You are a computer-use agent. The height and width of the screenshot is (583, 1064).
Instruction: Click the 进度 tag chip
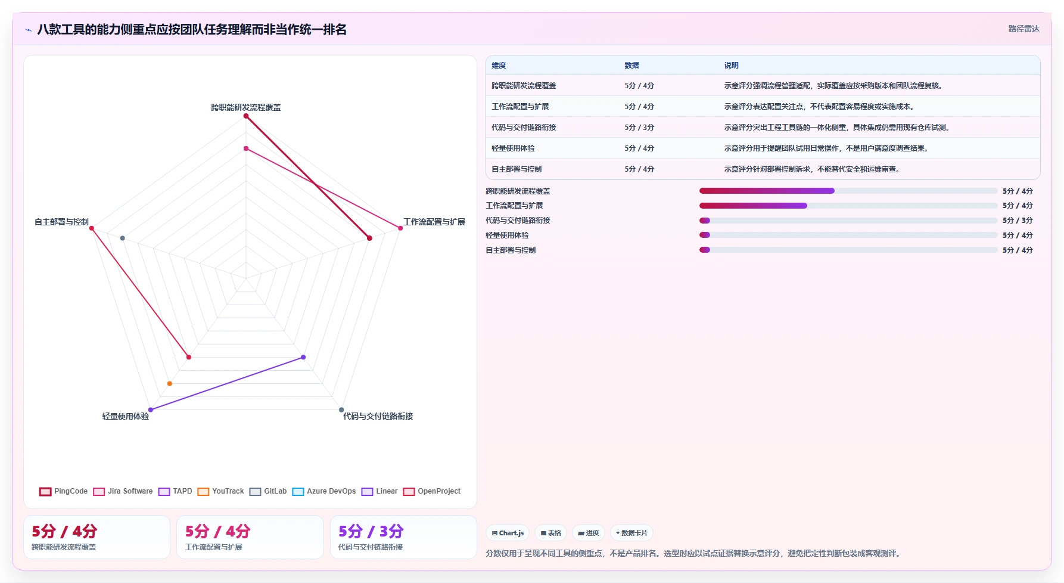(x=589, y=533)
